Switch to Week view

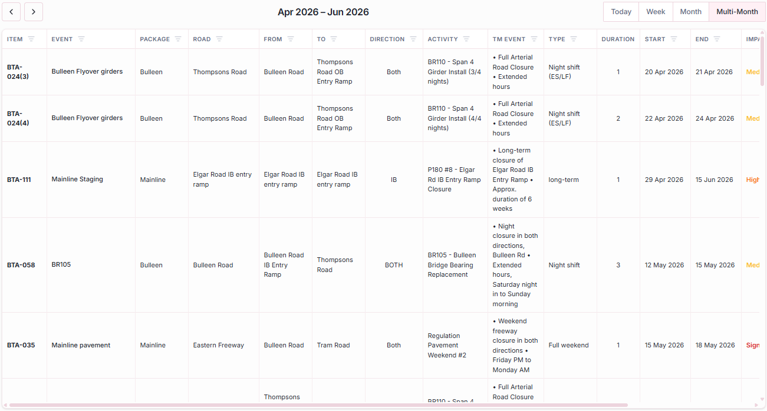click(656, 12)
